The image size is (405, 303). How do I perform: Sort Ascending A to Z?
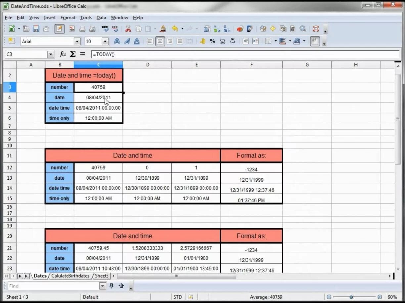[x=217, y=29]
